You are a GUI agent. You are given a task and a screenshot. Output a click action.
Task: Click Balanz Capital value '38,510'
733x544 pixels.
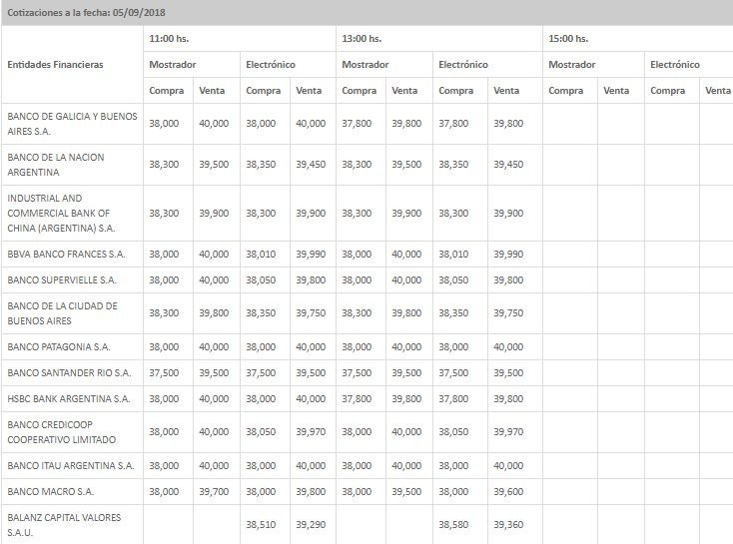(x=261, y=525)
